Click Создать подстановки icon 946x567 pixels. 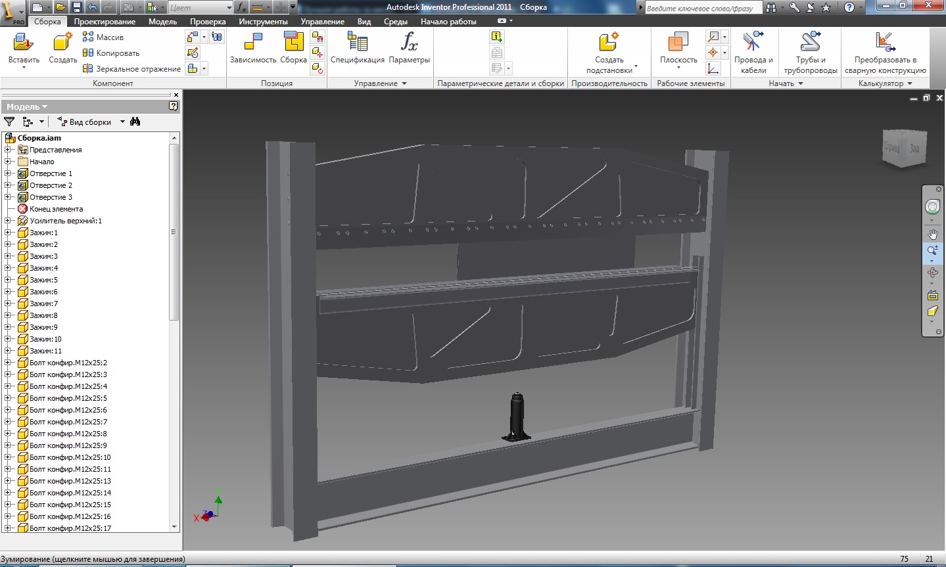click(x=609, y=43)
